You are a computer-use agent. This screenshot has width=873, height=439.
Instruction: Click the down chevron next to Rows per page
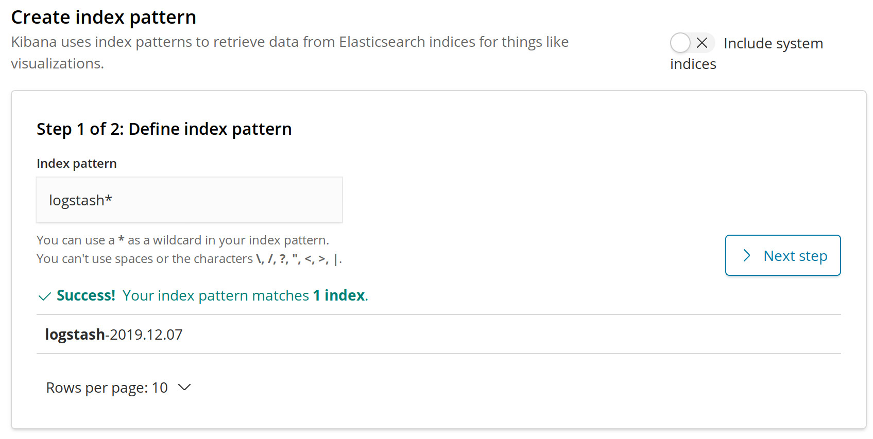pos(184,388)
